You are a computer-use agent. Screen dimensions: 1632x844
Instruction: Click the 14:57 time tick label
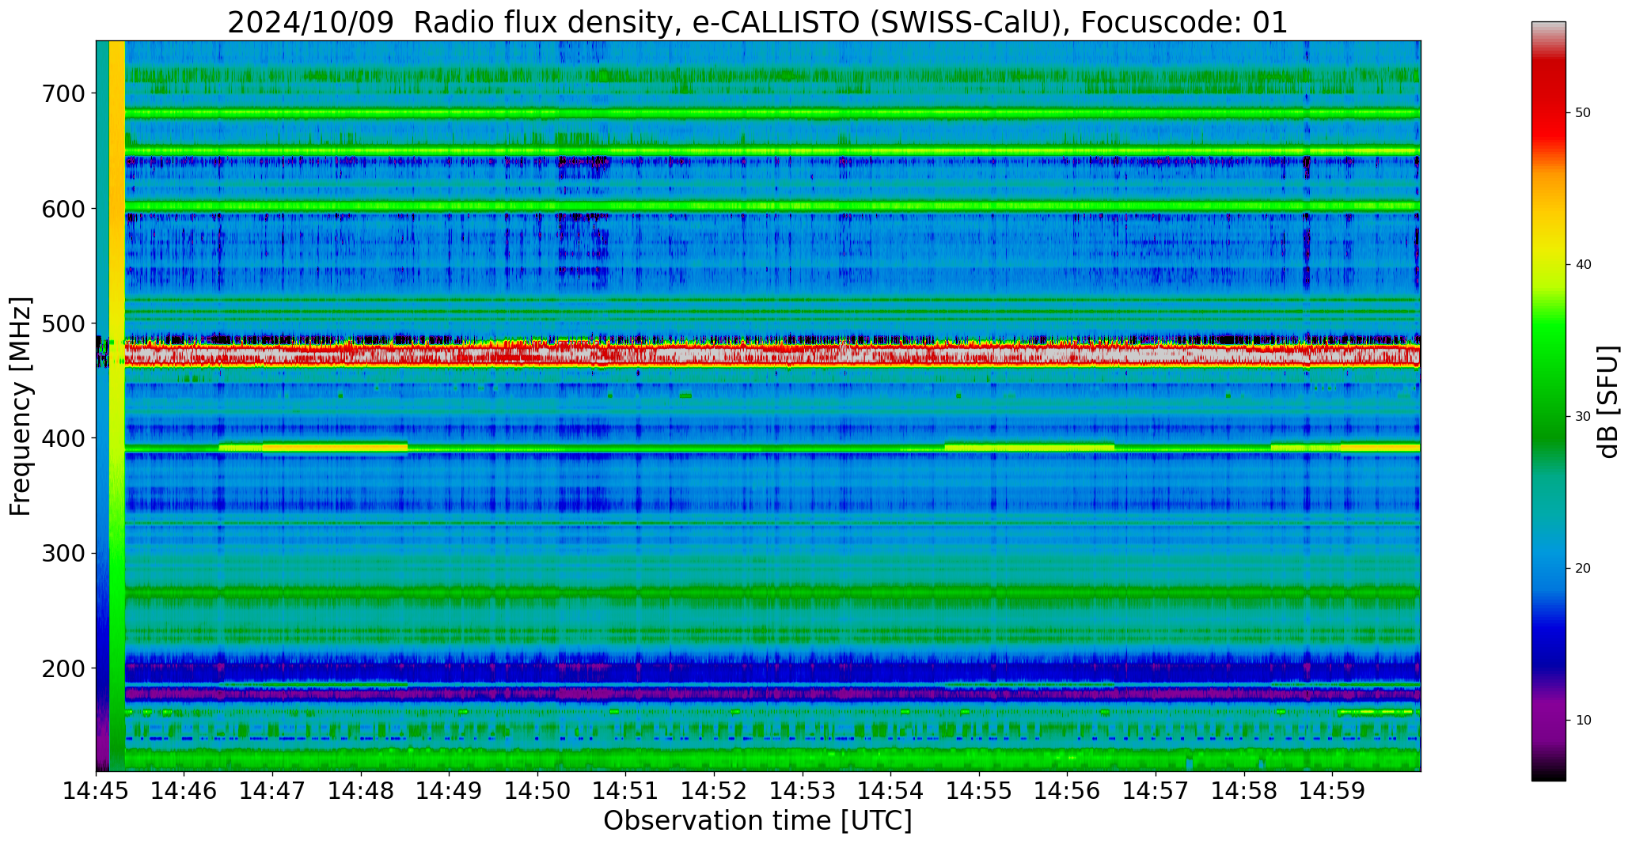pyautogui.click(x=1156, y=790)
